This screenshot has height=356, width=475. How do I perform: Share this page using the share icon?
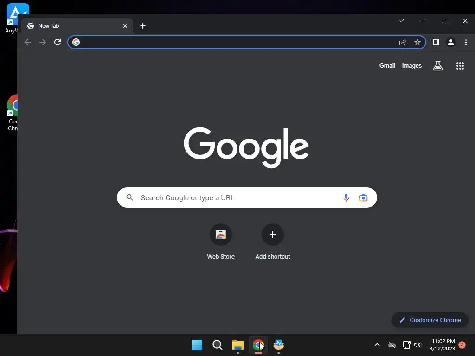coord(403,42)
